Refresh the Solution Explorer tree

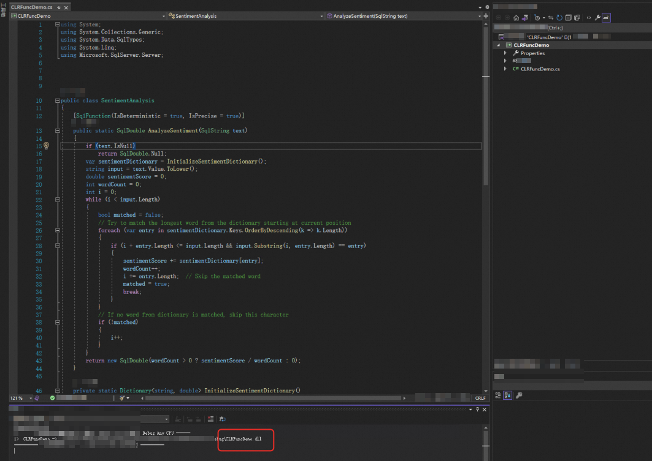559,17
